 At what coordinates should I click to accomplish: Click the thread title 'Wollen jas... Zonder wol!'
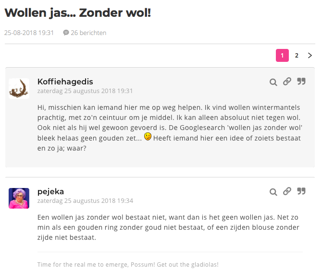(x=78, y=13)
